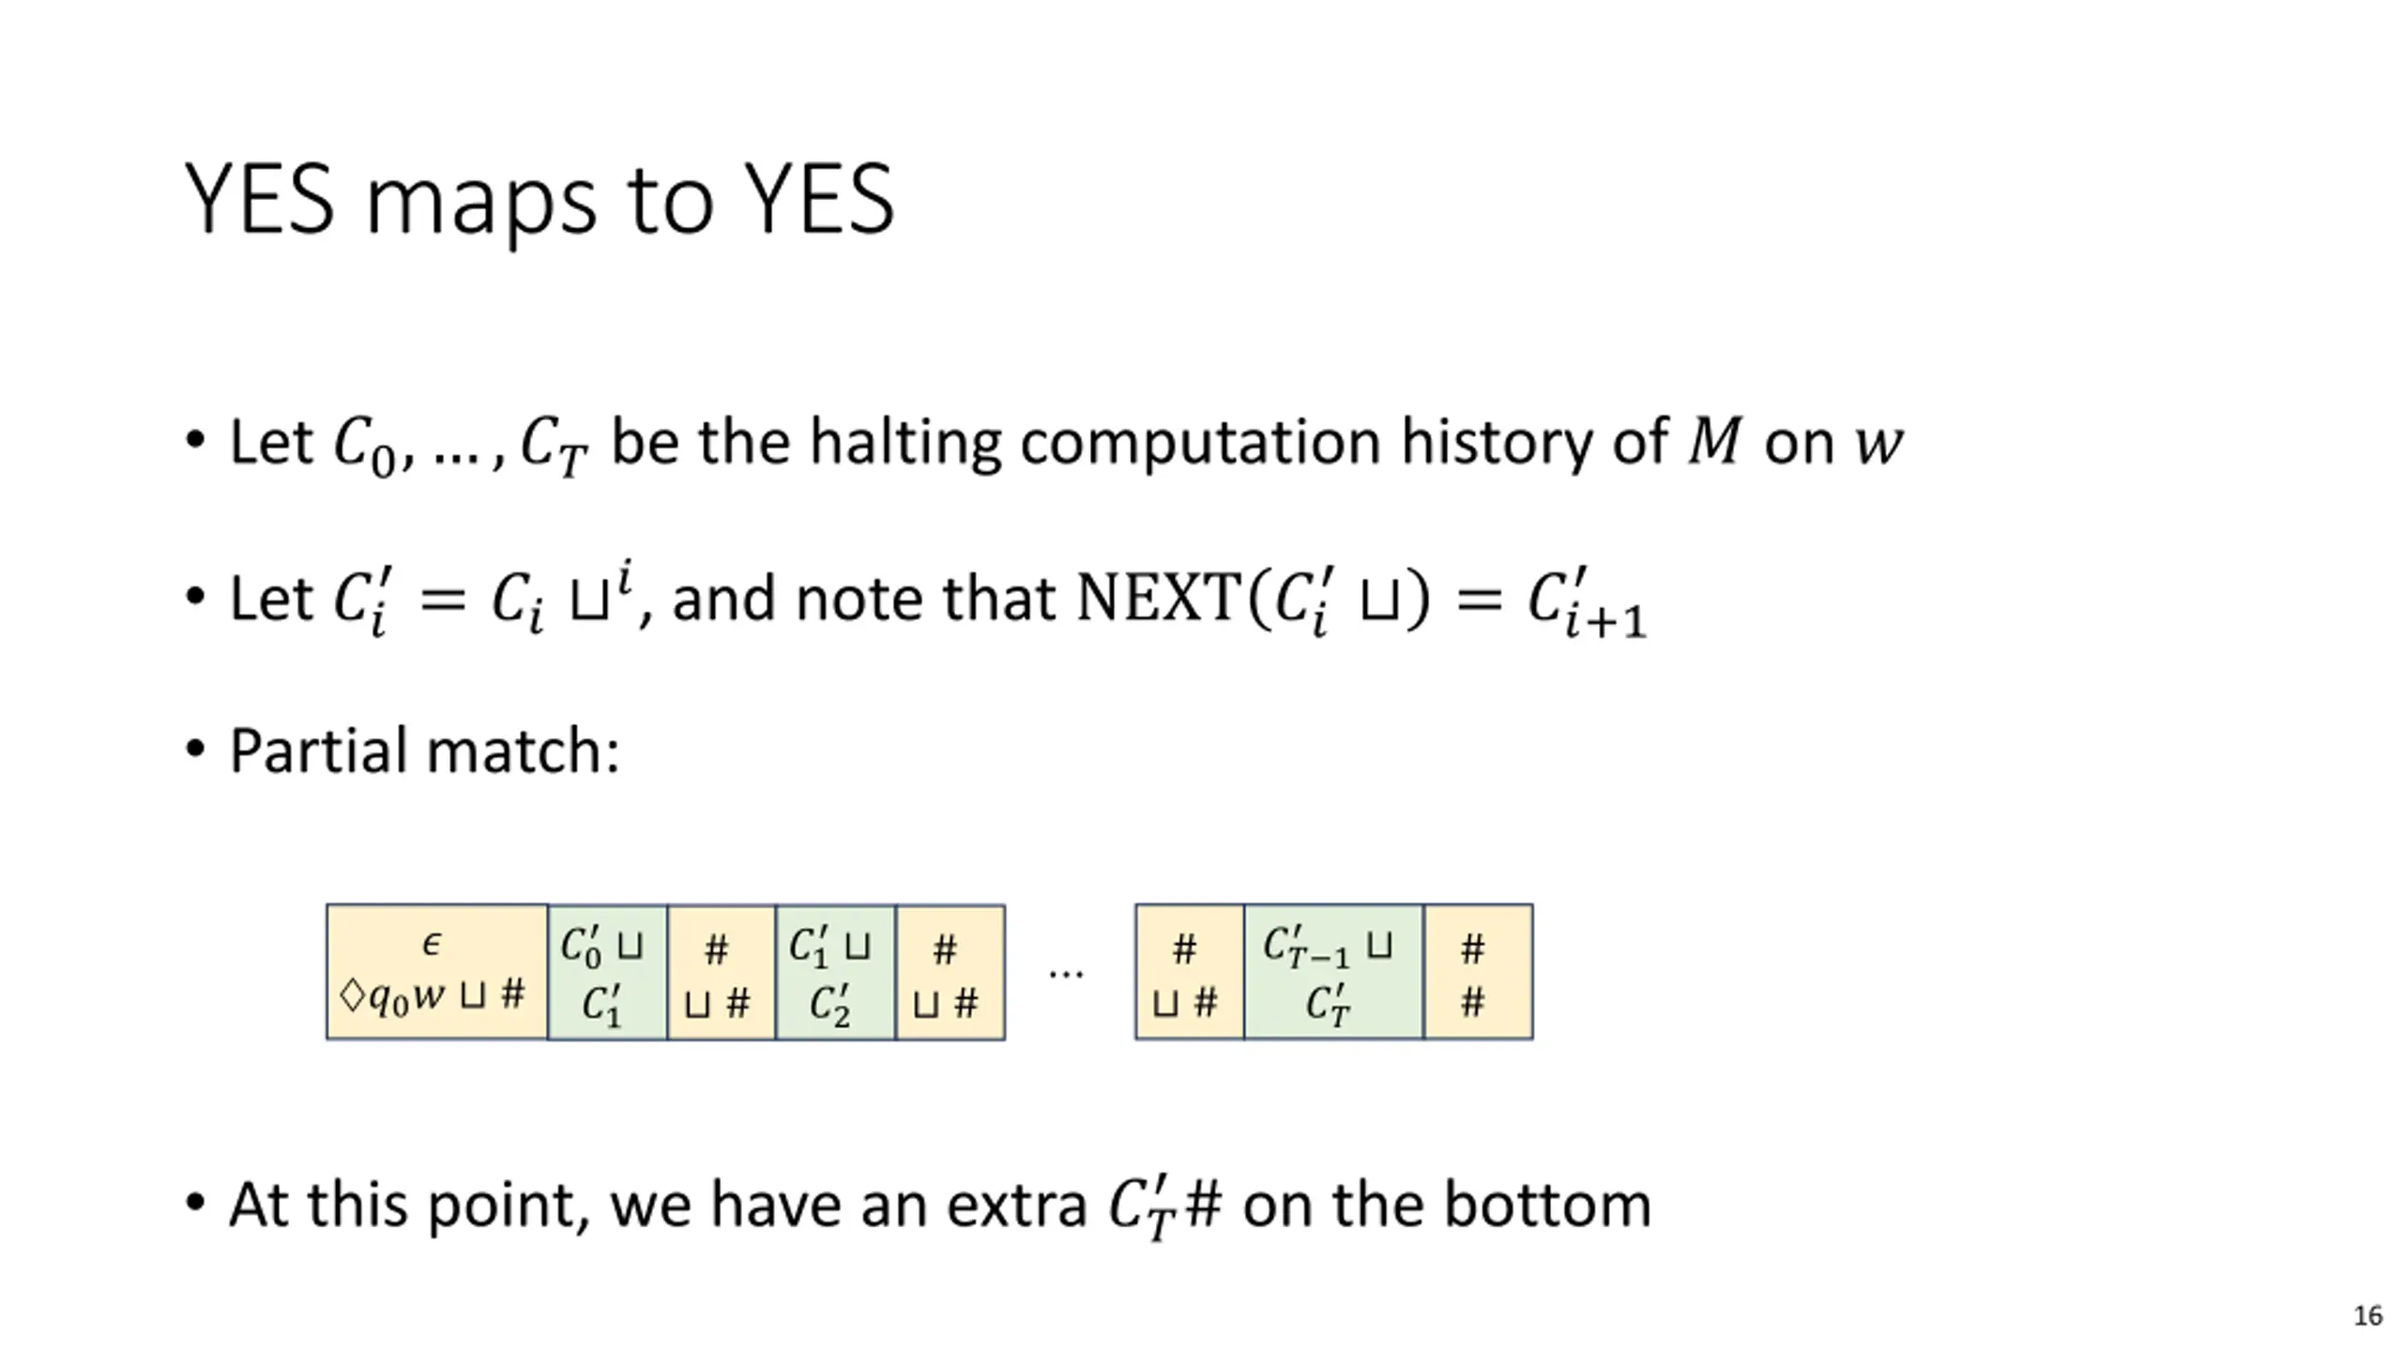Click the C′i+1 term ending the second bullet
Screen dimensions: 2402x1351
[1586, 603]
